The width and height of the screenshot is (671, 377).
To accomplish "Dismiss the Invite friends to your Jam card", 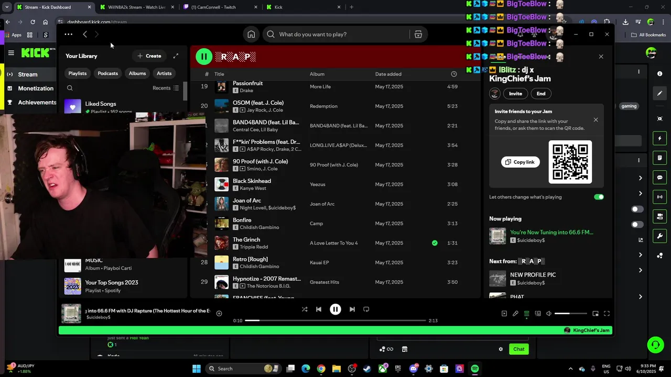I will point(596,120).
